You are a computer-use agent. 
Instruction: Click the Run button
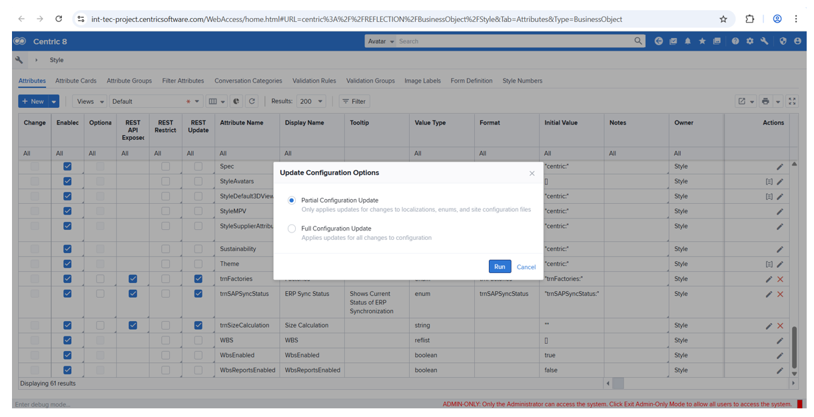click(500, 266)
